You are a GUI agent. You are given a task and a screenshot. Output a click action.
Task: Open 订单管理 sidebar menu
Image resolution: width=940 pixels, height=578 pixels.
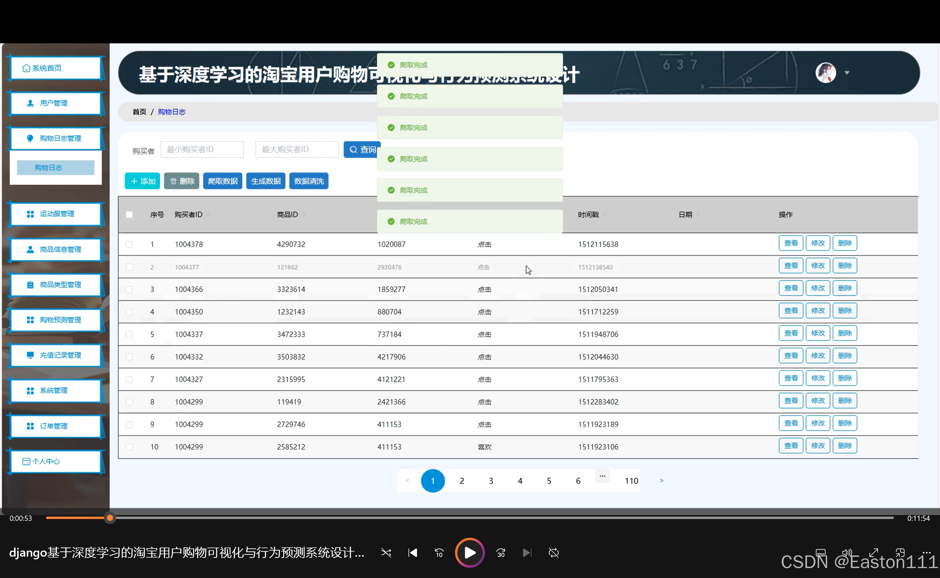[x=56, y=426]
